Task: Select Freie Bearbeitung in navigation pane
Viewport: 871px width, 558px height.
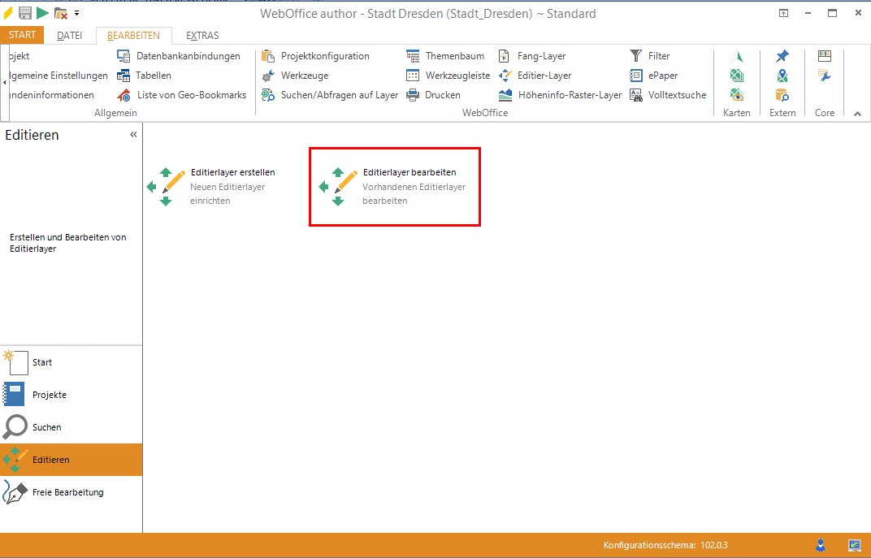Action: [x=68, y=492]
